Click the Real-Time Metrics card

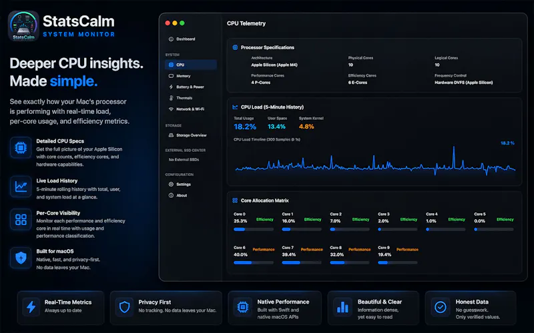click(61, 308)
